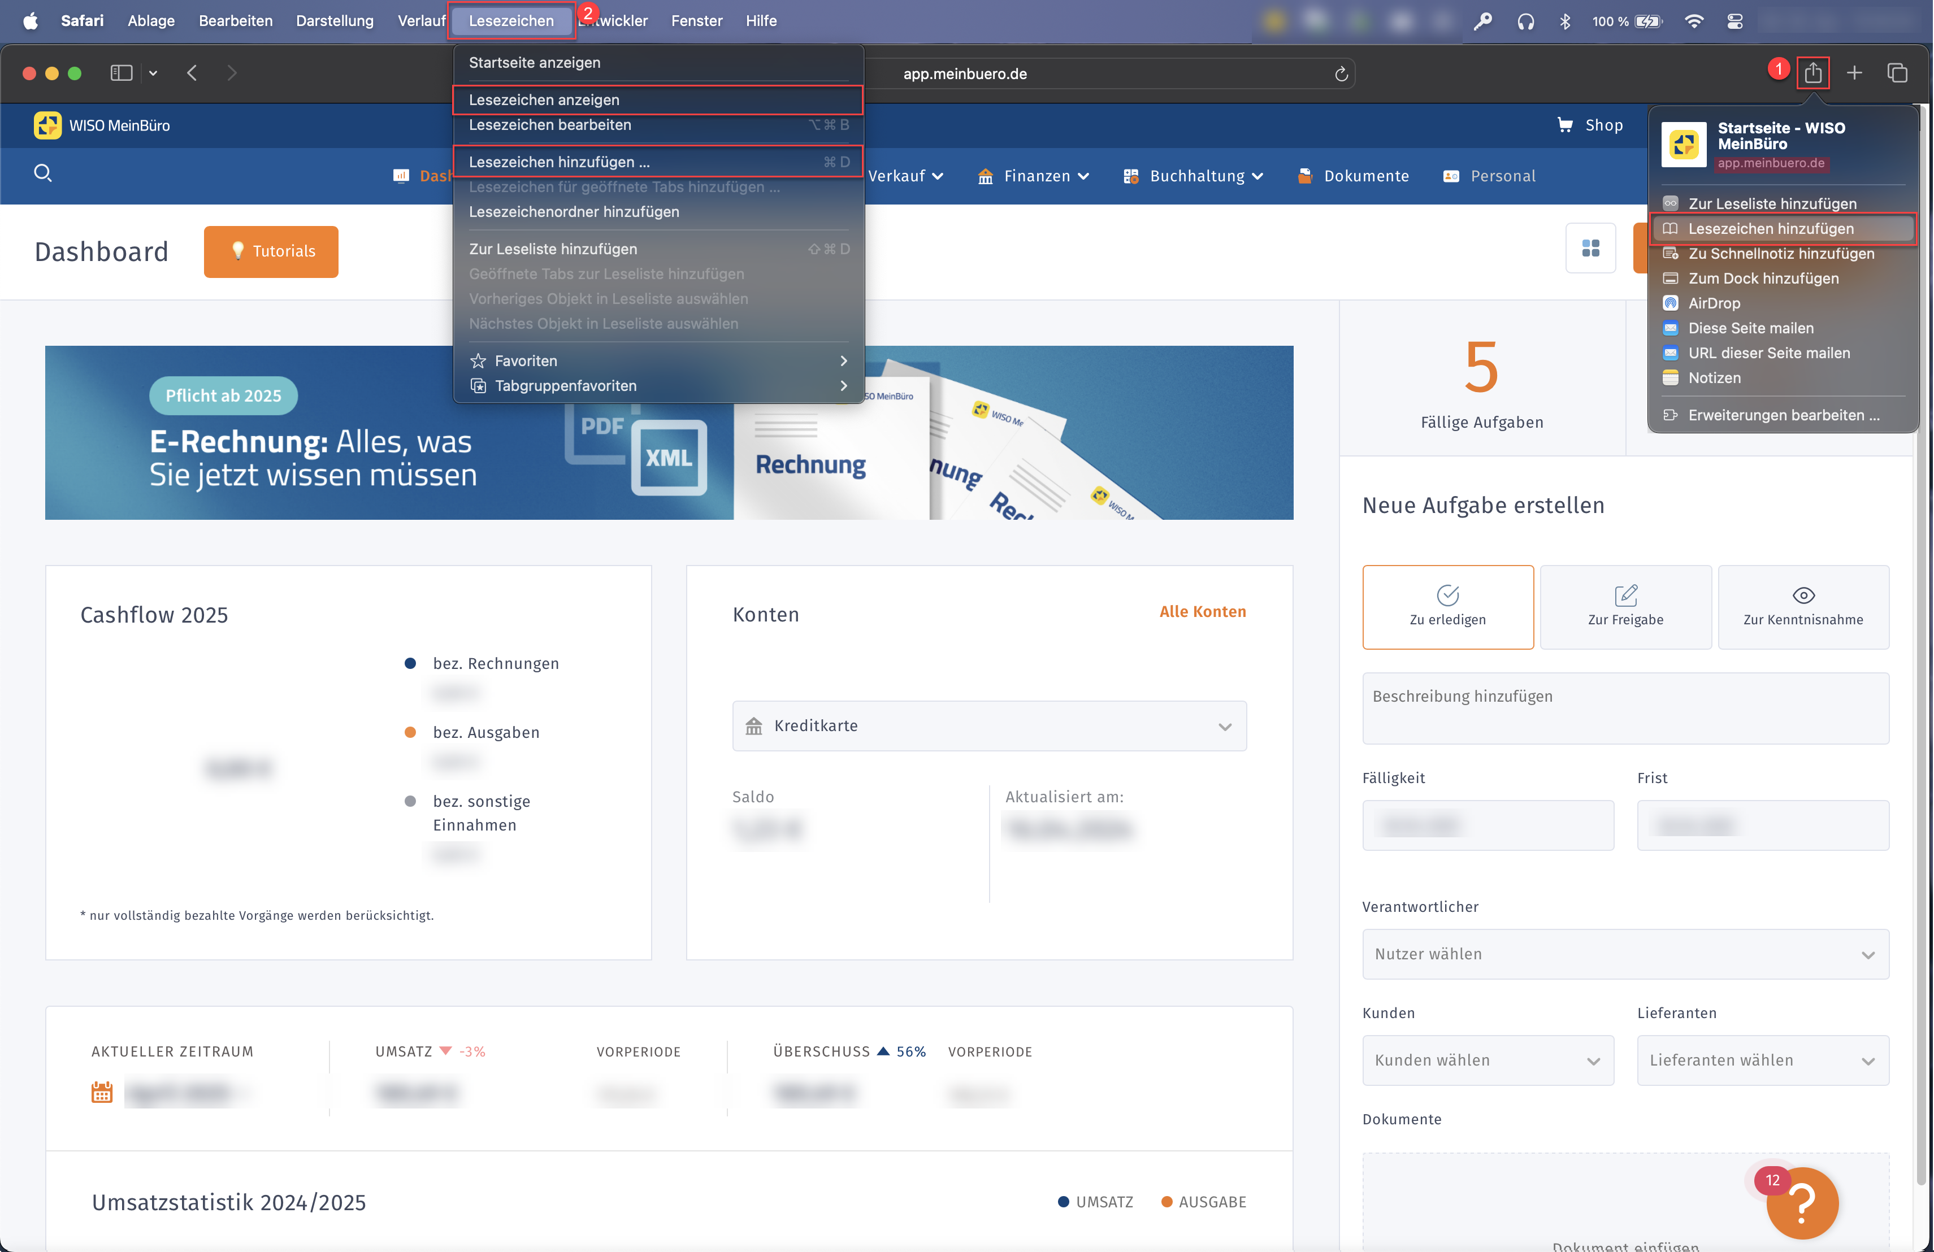Select the Zur Freigabe task type
The width and height of the screenshot is (1934, 1252).
pyautogui.click(x=1625, y=606)
